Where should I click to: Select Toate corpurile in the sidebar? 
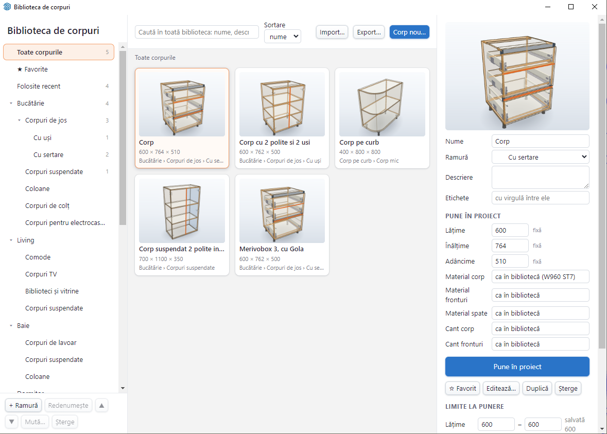click(59, 53)
